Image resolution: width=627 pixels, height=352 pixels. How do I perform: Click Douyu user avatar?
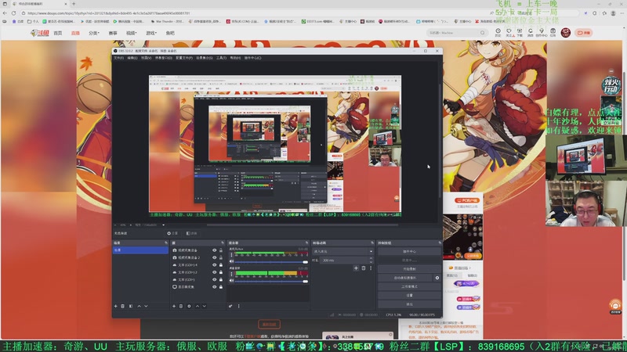coord(565,33)
